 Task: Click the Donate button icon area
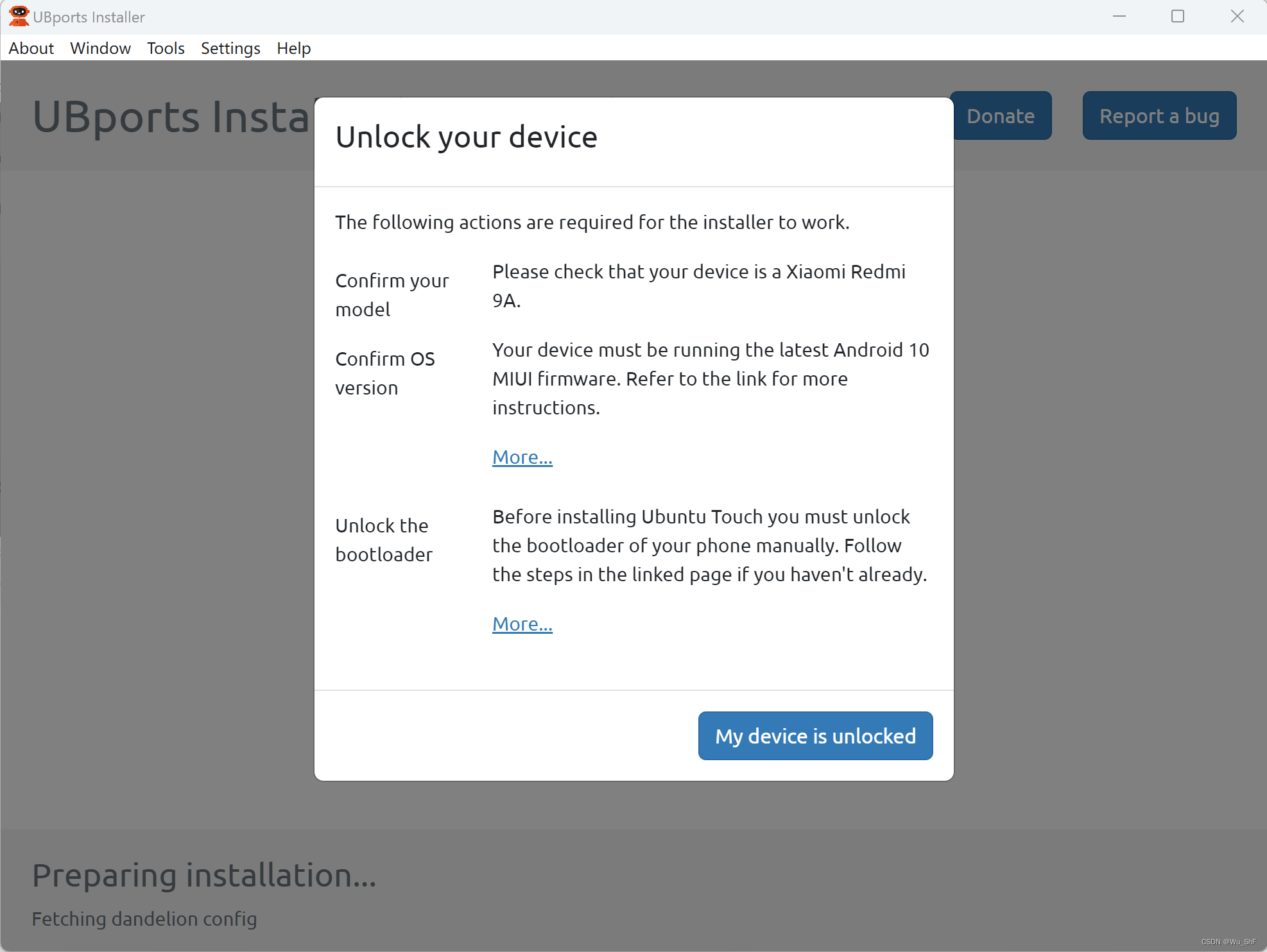(1001, 115)
